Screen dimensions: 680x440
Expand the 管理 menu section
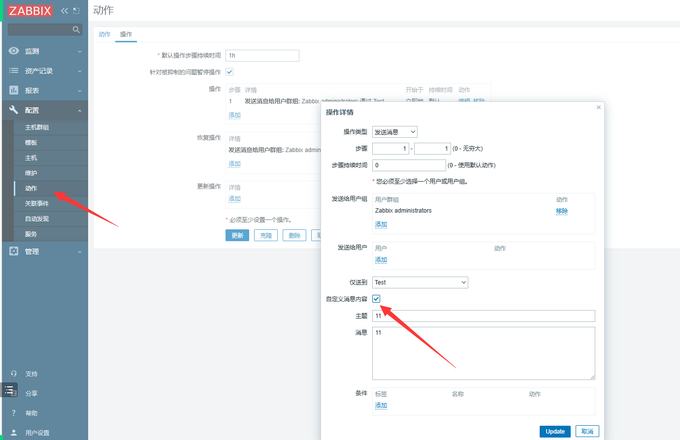[45, 251]
